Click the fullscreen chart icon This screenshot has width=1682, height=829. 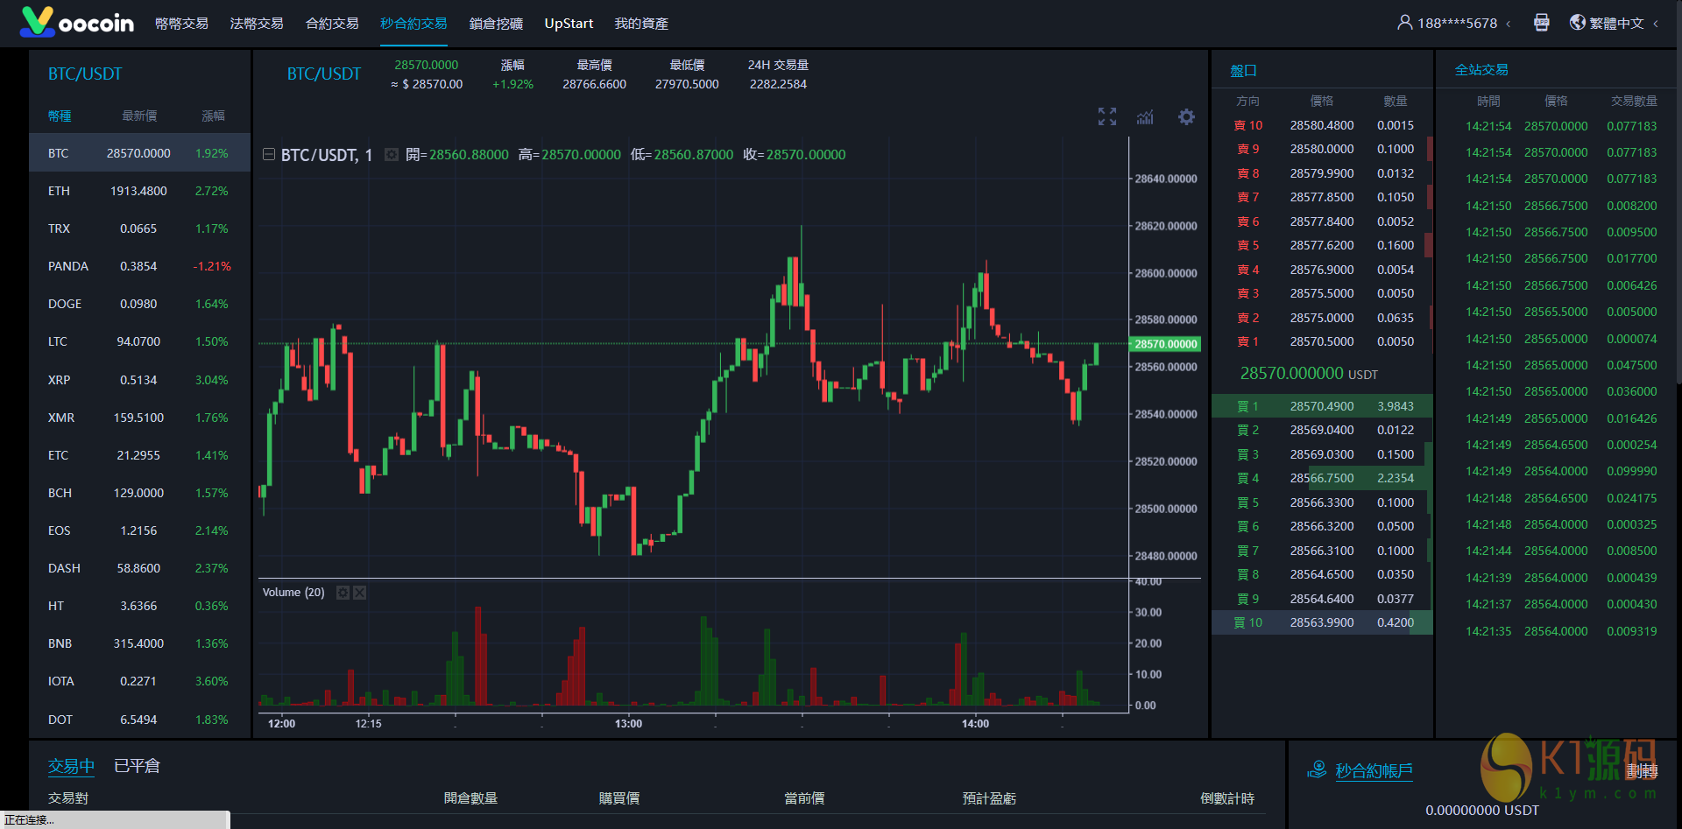pos(1107,116)
